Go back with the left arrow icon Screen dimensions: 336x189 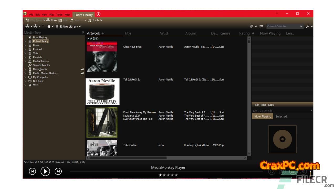27,26
